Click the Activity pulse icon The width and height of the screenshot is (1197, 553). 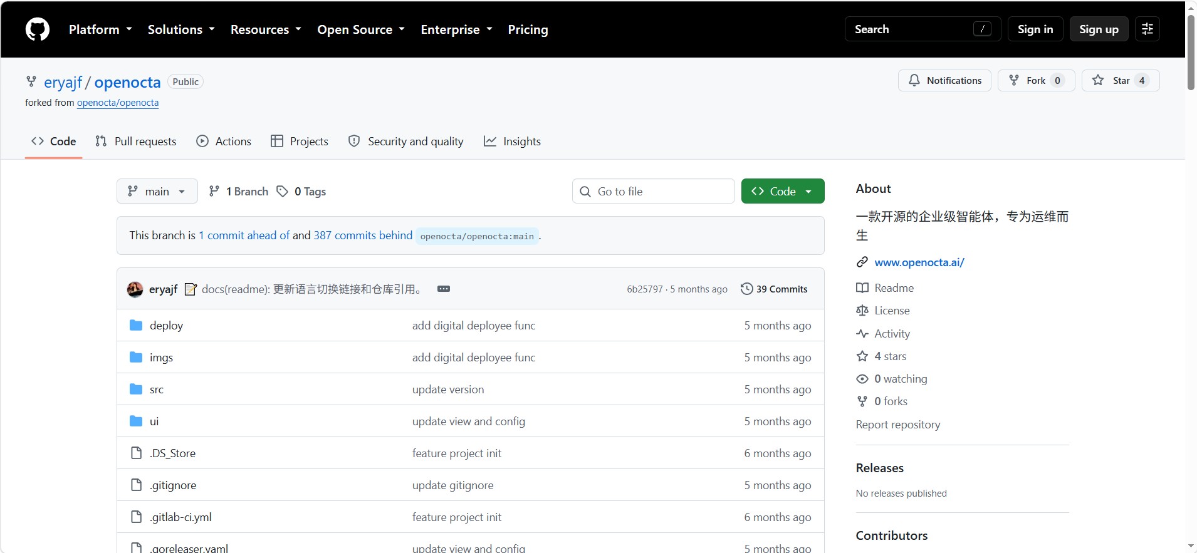[862, 333]
